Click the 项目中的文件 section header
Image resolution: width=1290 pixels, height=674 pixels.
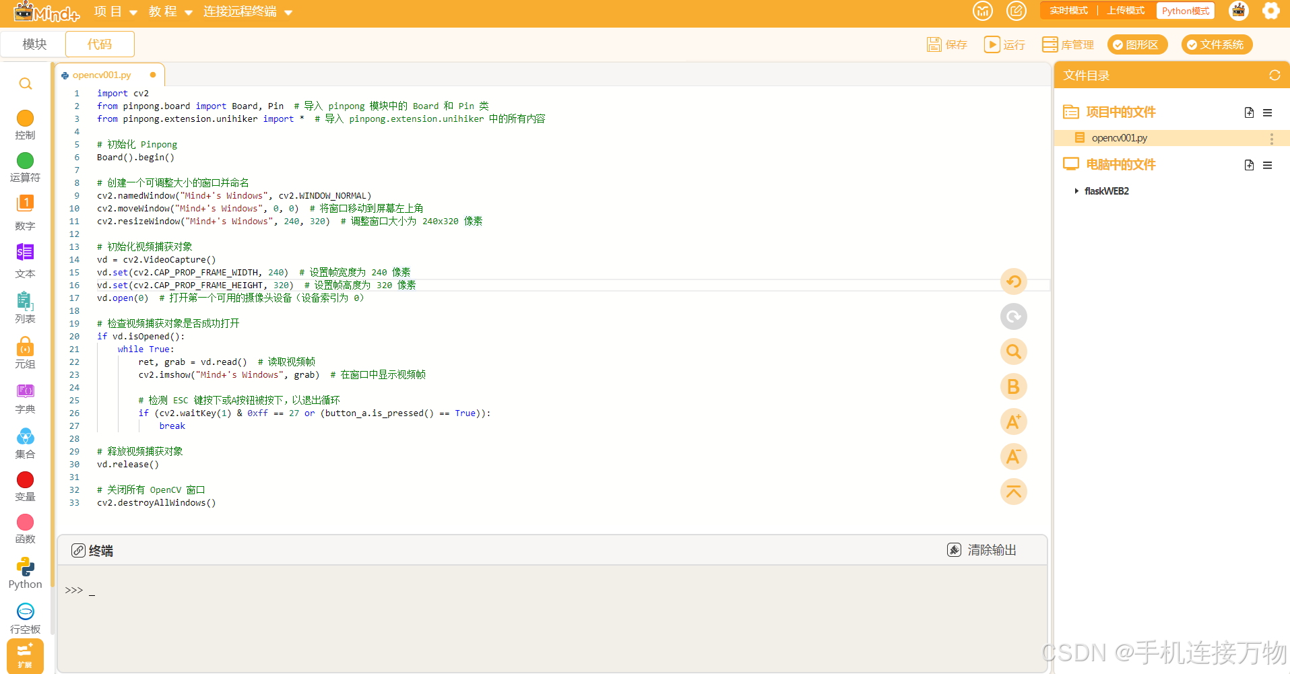1120,112
